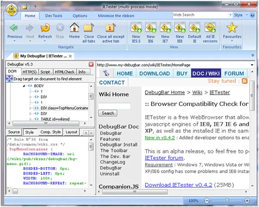Click the Close all tabs icon
The width and height of the screenshot is (259, 207).
[89, 31]
